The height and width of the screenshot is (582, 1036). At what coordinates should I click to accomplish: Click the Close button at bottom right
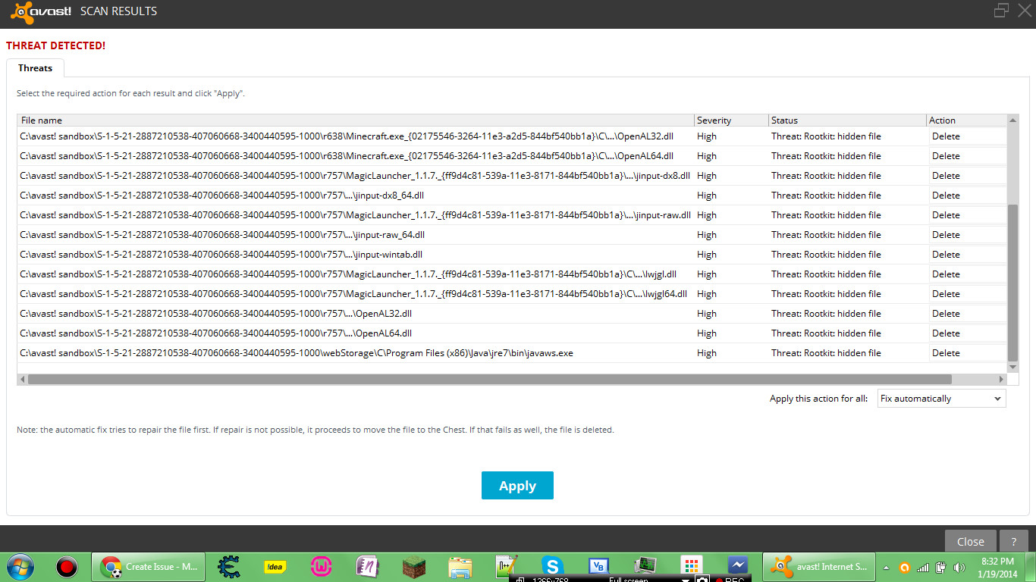(970, 541)
